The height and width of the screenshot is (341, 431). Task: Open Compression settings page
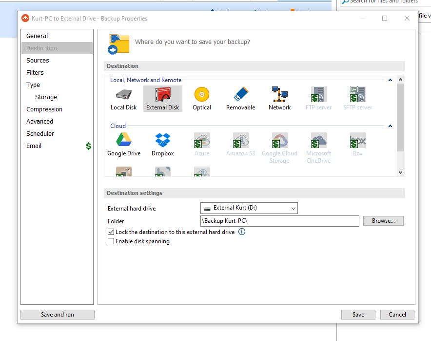(x=57, y=109)
